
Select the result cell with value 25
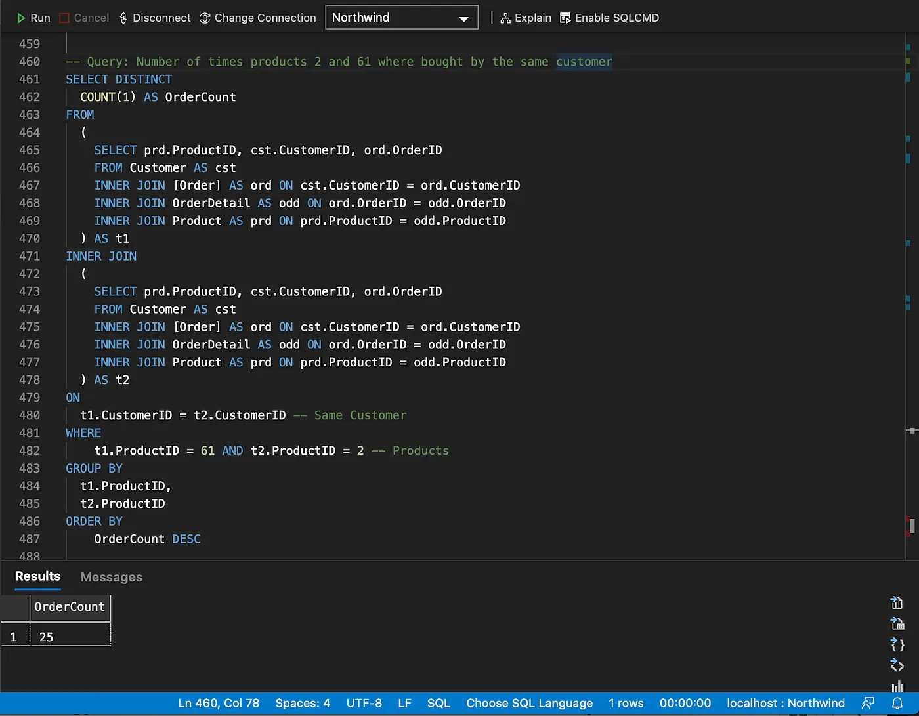tap(70, 637)
